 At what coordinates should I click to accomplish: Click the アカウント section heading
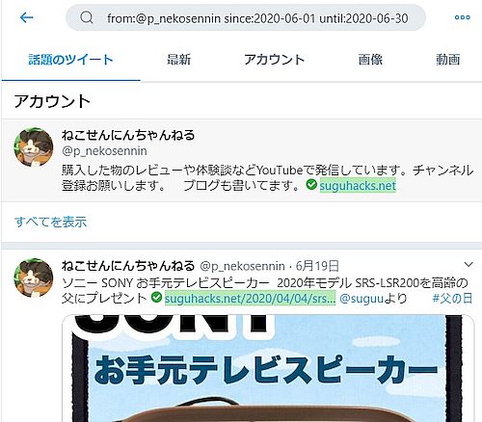point(52,101)
